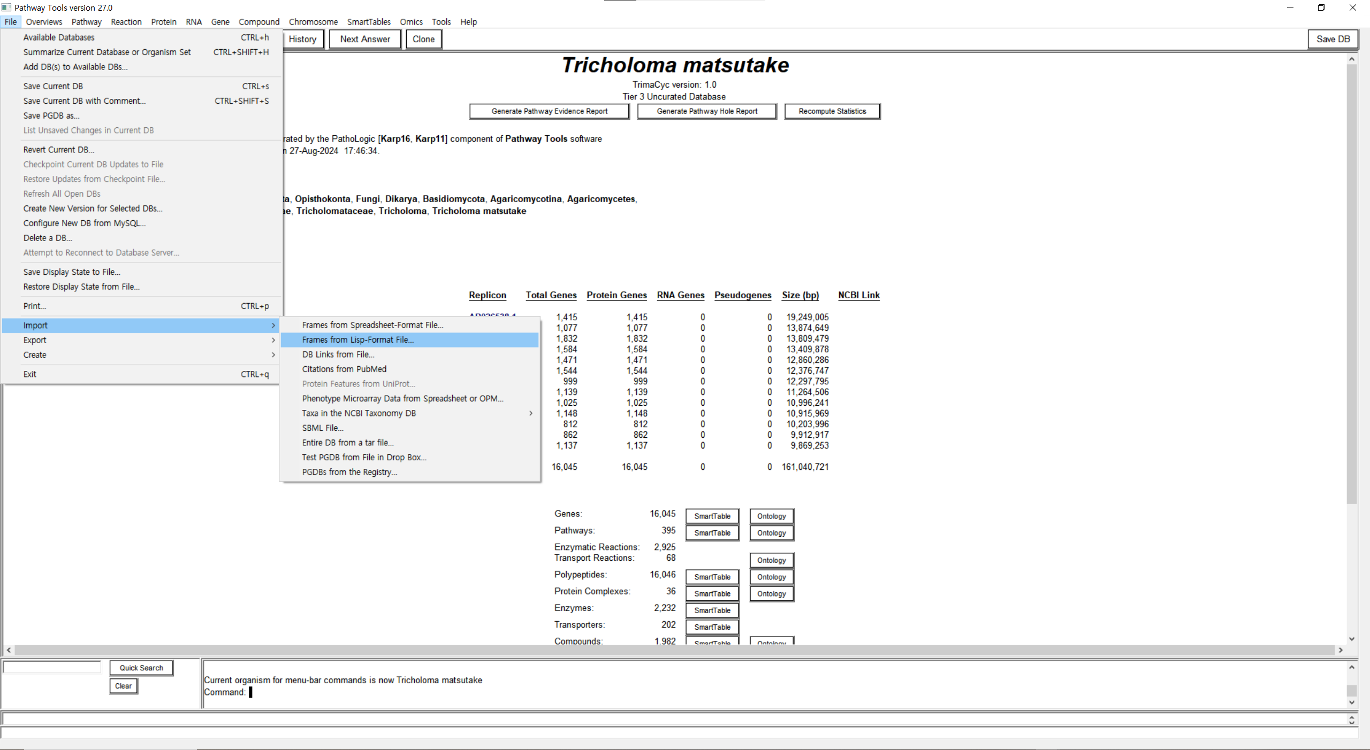Screen dimensions: 1370x750
Task: Open the Reaction menu
Action: click(x=126, y=22)
